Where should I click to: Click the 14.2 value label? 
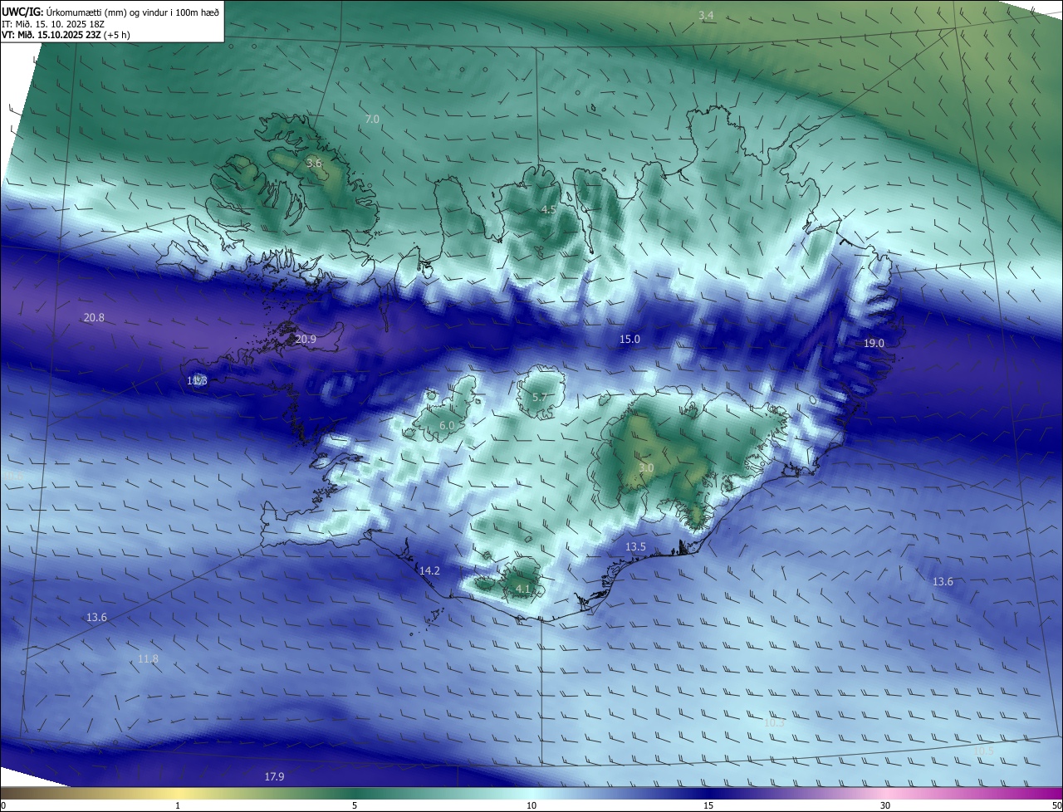[429, 571]
